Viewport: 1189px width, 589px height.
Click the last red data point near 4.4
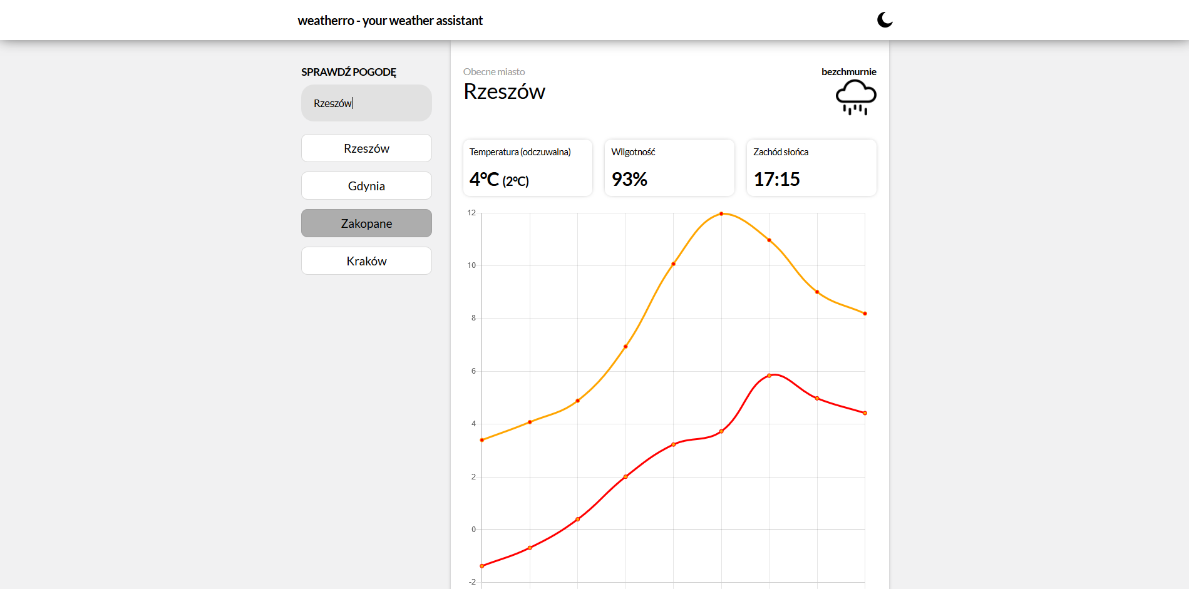[865, 413]
